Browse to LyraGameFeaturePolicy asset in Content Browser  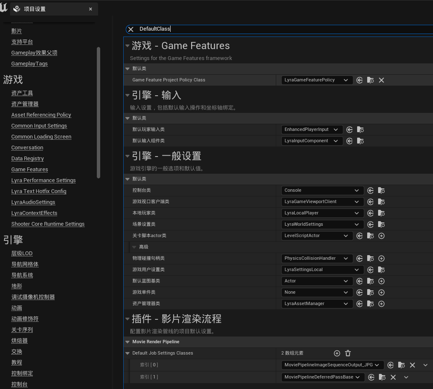tap(371, 80)
